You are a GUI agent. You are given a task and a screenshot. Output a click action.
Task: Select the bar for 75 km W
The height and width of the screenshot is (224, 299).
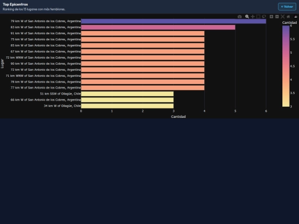click(x=143, y=39)
